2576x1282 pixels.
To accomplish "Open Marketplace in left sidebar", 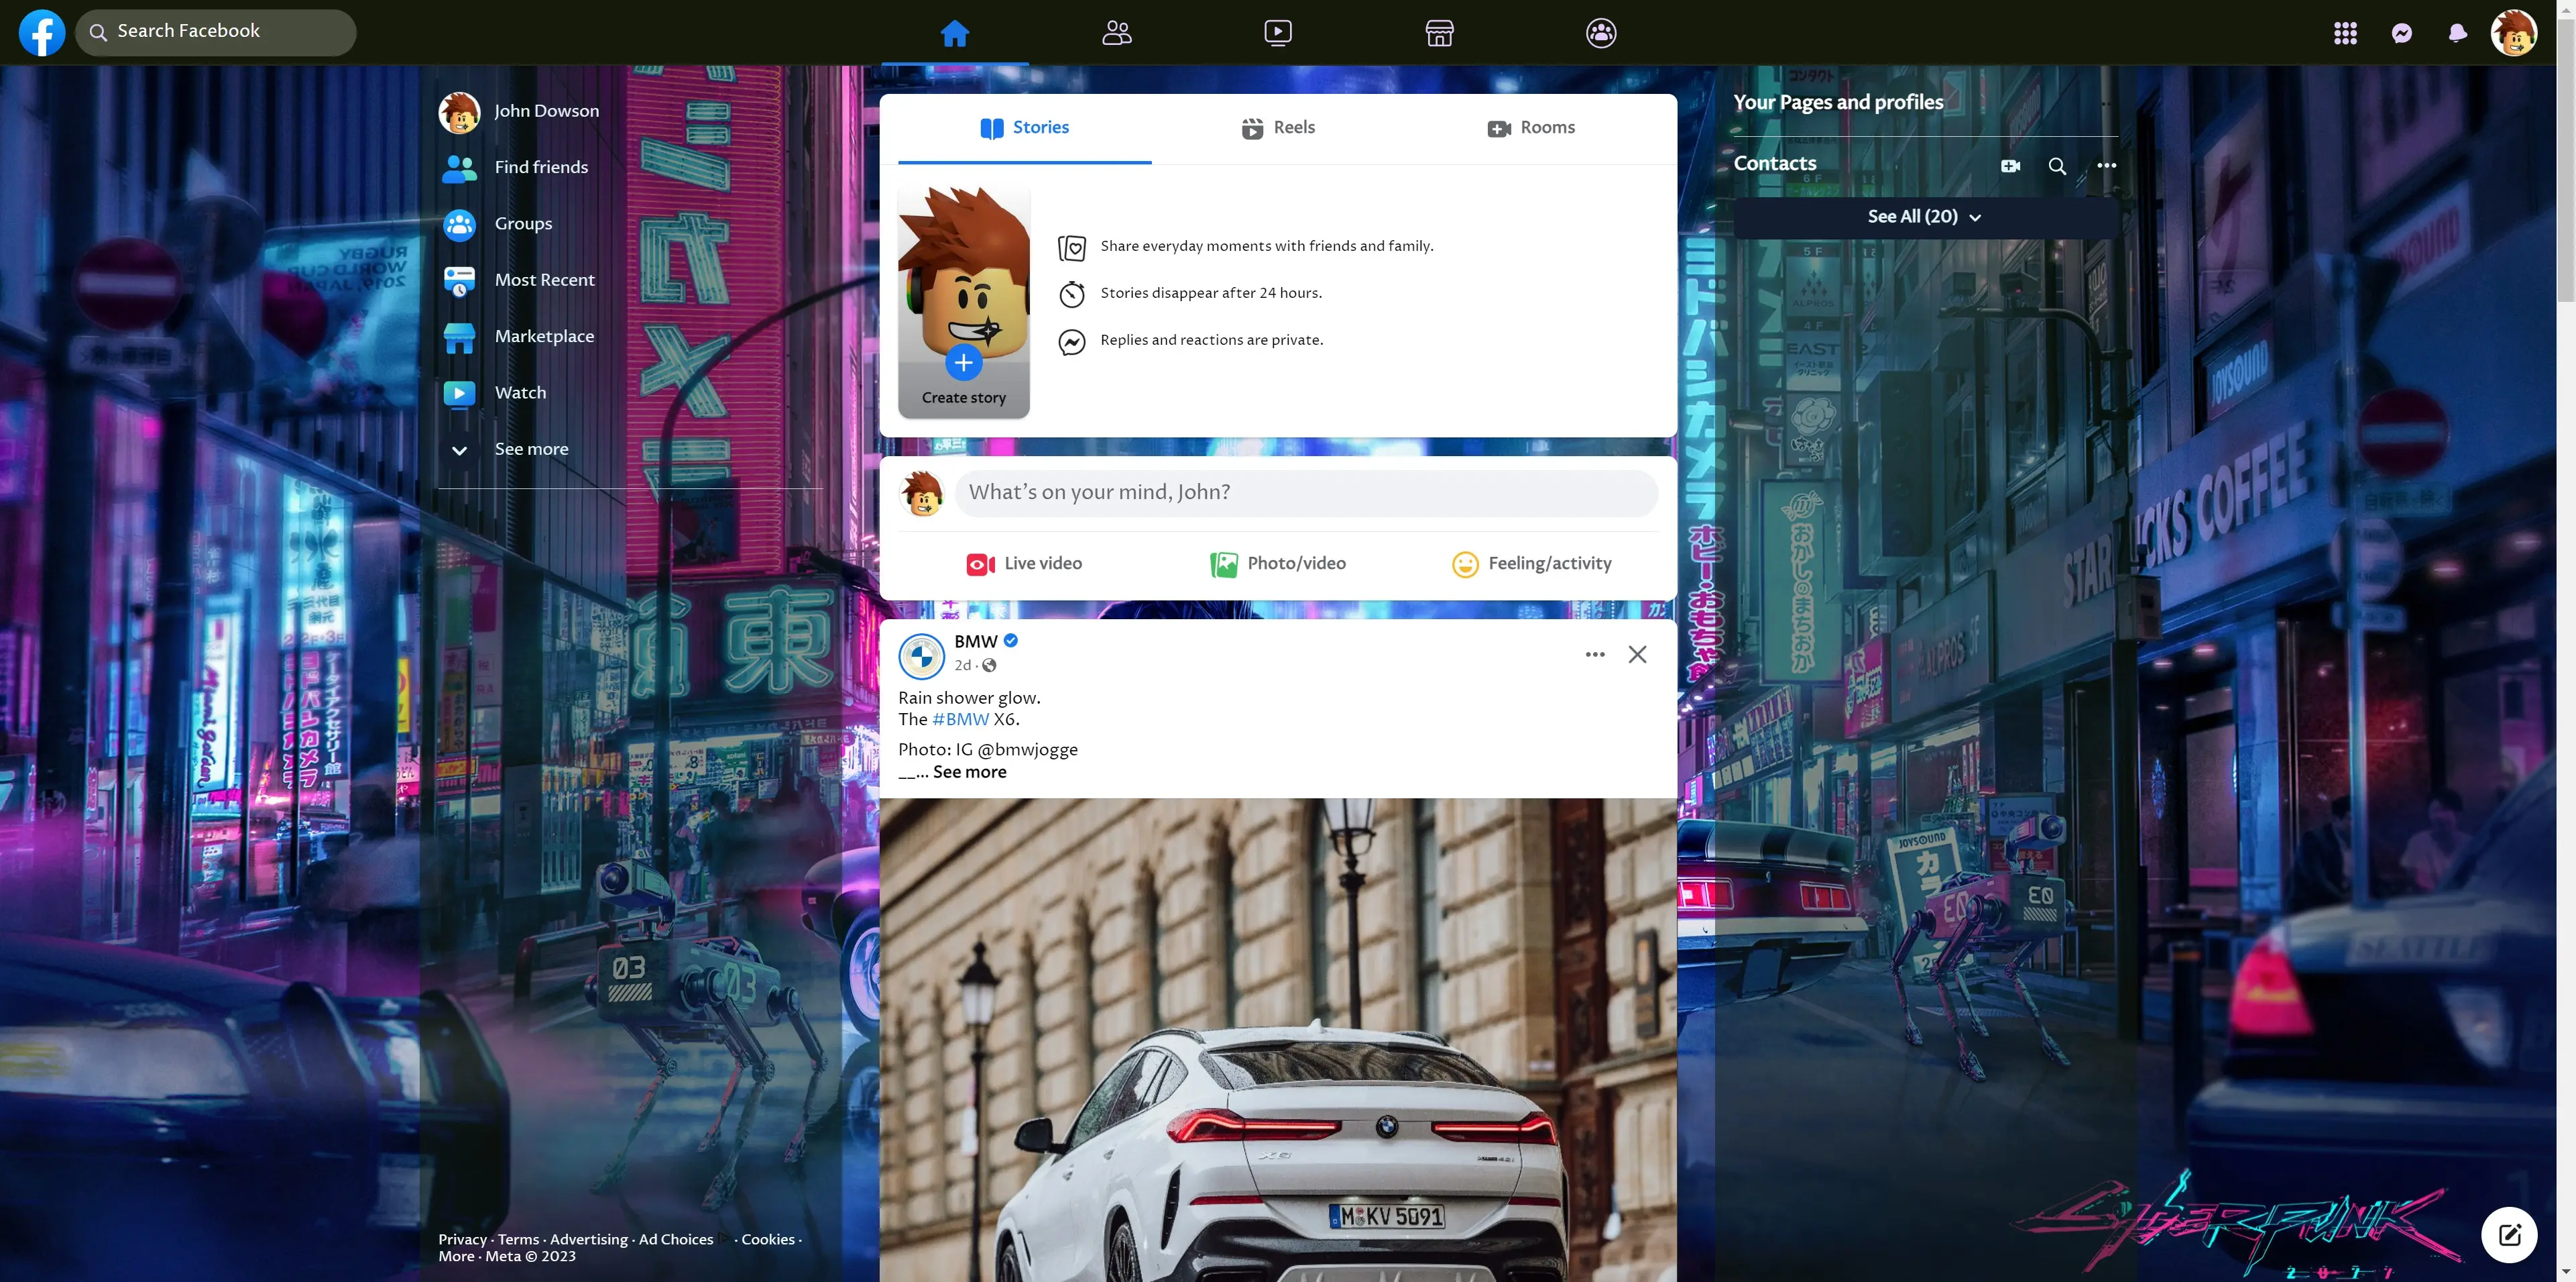I will coord(630,336).
